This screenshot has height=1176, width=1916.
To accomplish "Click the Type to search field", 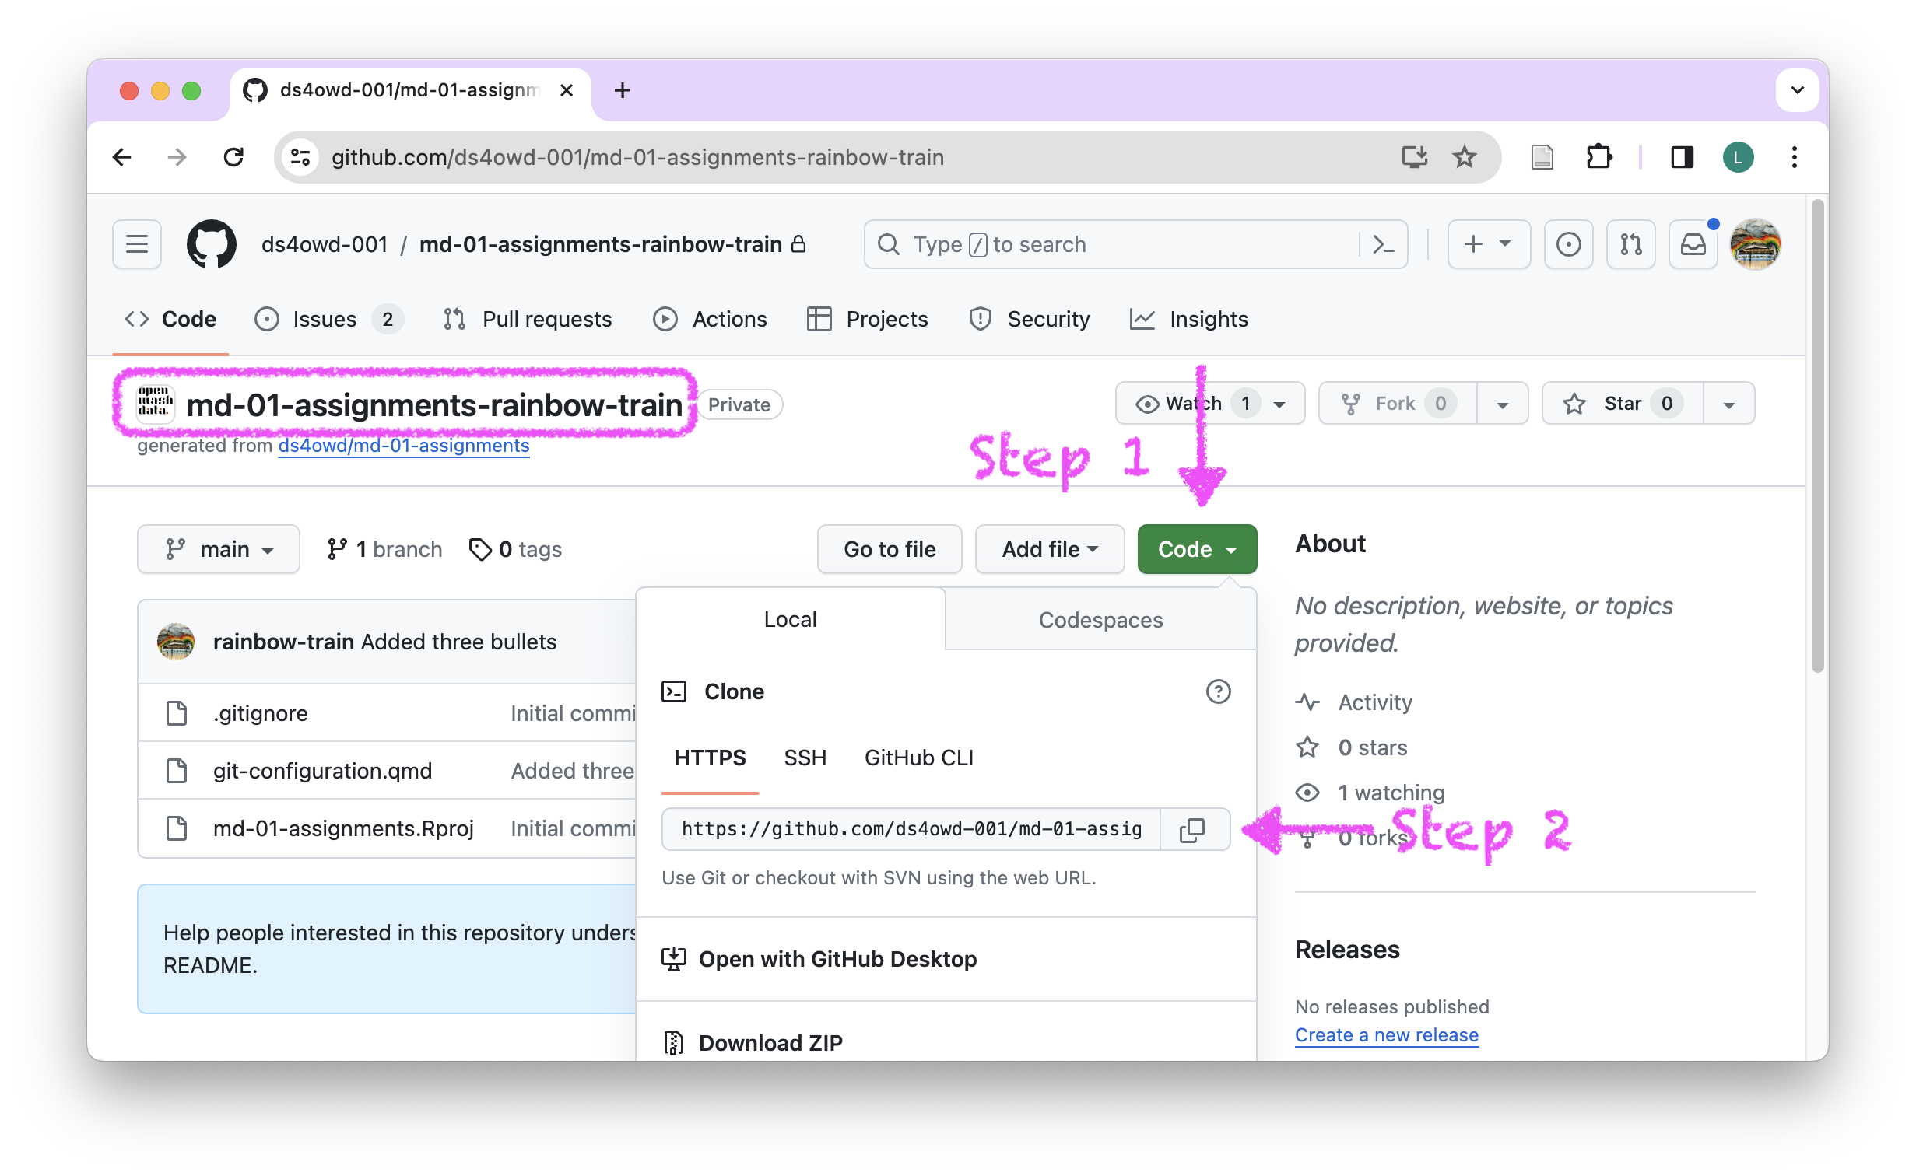I will pos(1113,244).
